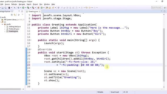Click the Open Type toolbar icon
Image resolution: width=167 pixels, height=94 pixels.
47,8
